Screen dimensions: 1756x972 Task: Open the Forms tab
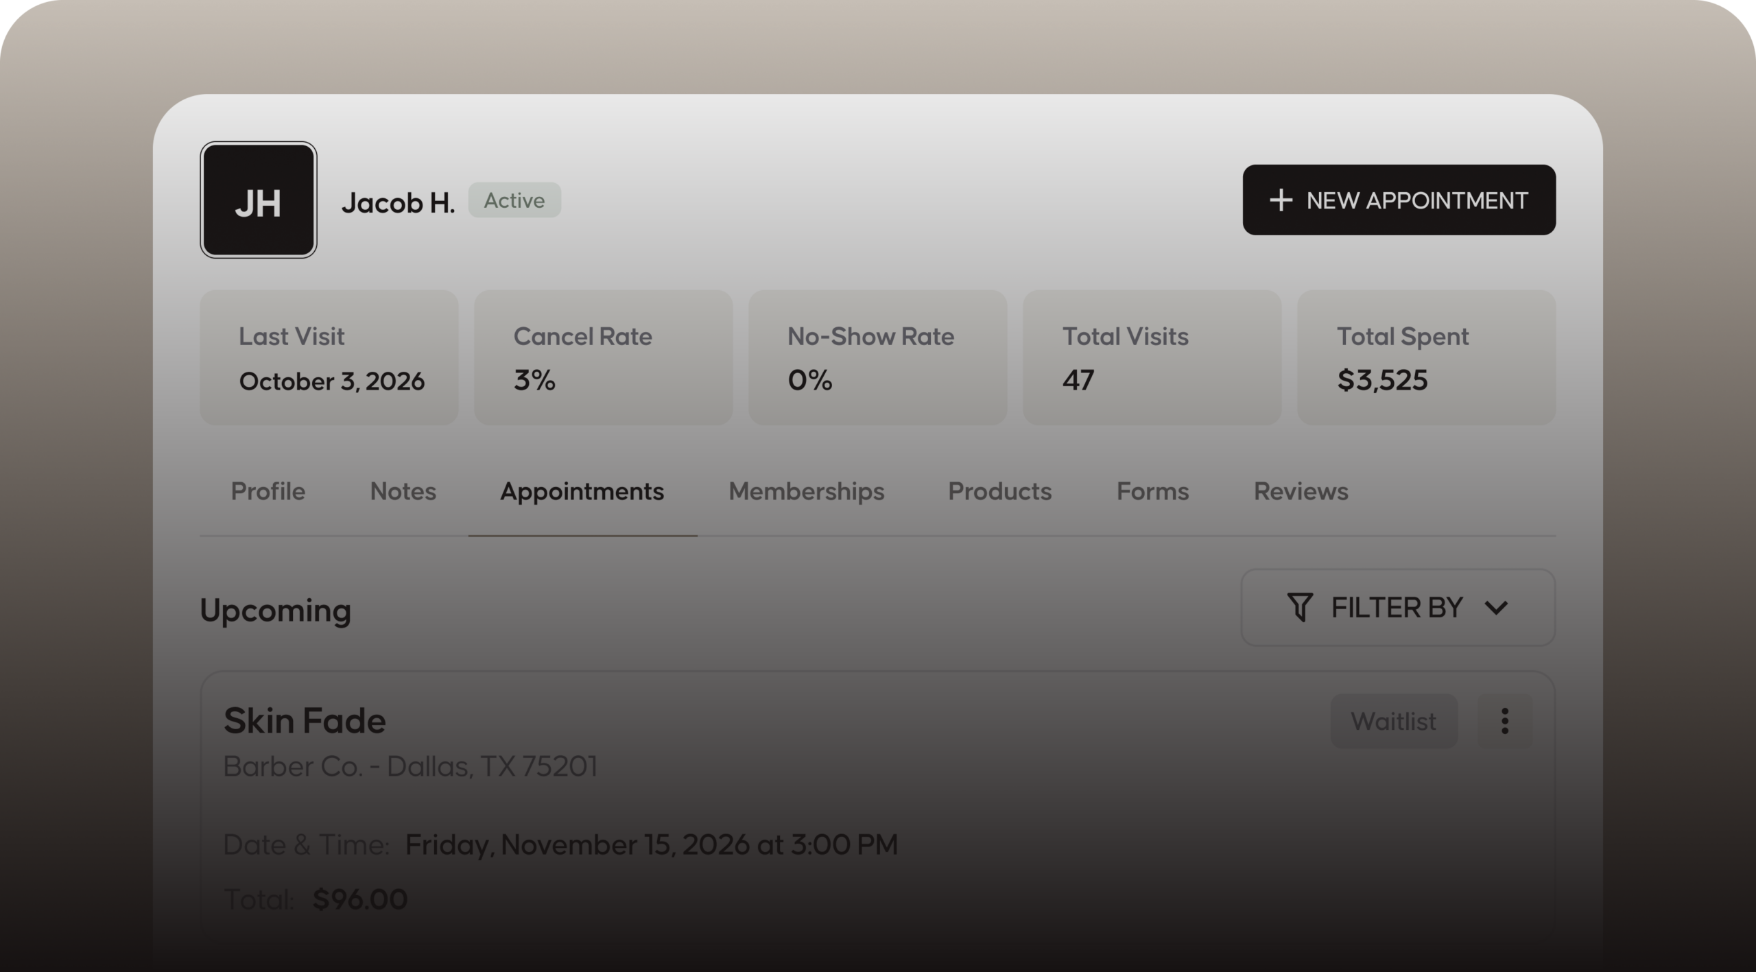(1153, 492)
